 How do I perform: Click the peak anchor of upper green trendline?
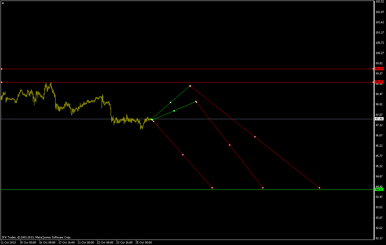click(190, 86)
